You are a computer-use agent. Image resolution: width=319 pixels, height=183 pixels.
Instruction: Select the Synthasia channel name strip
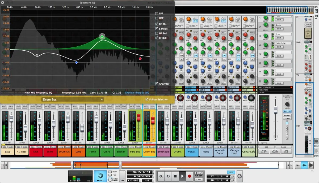(163, 152)
